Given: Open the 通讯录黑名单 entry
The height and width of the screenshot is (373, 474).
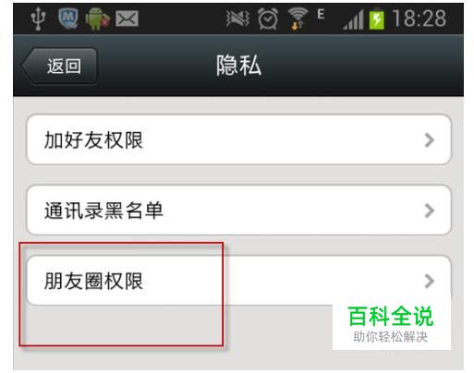Looking at the screenshot, I should 239,211.
